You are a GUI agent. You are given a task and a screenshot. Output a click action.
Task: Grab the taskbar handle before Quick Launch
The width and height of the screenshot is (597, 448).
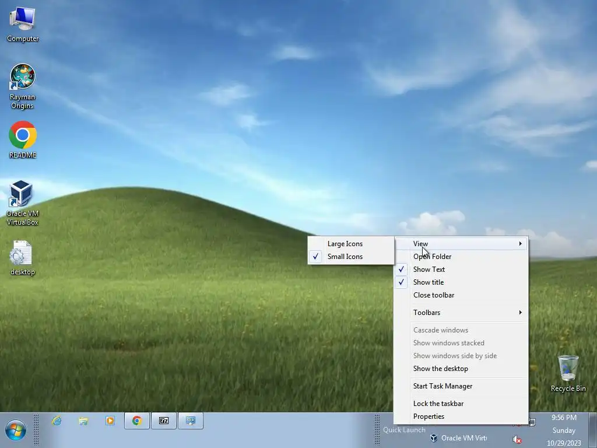[x=377, y=430]
